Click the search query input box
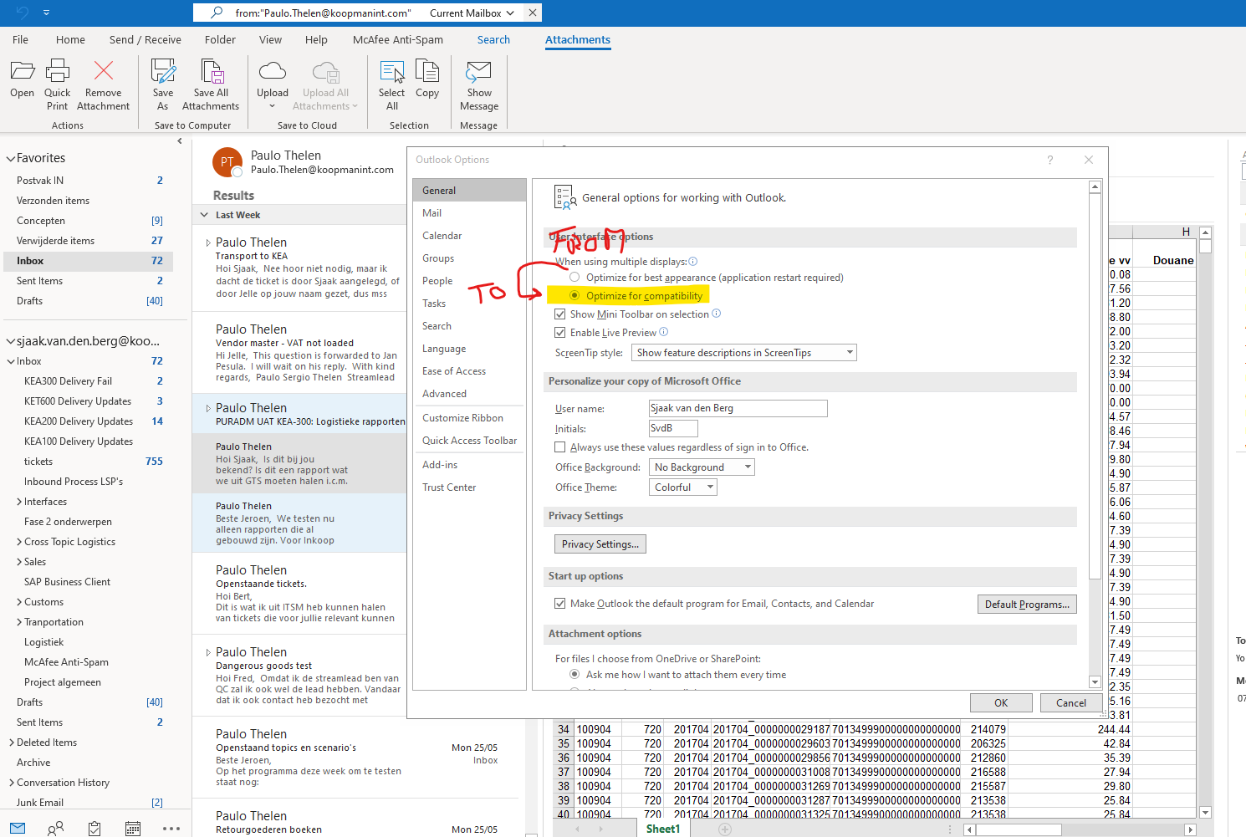The height and width of the screenshot is (837, 1246). 323,13
